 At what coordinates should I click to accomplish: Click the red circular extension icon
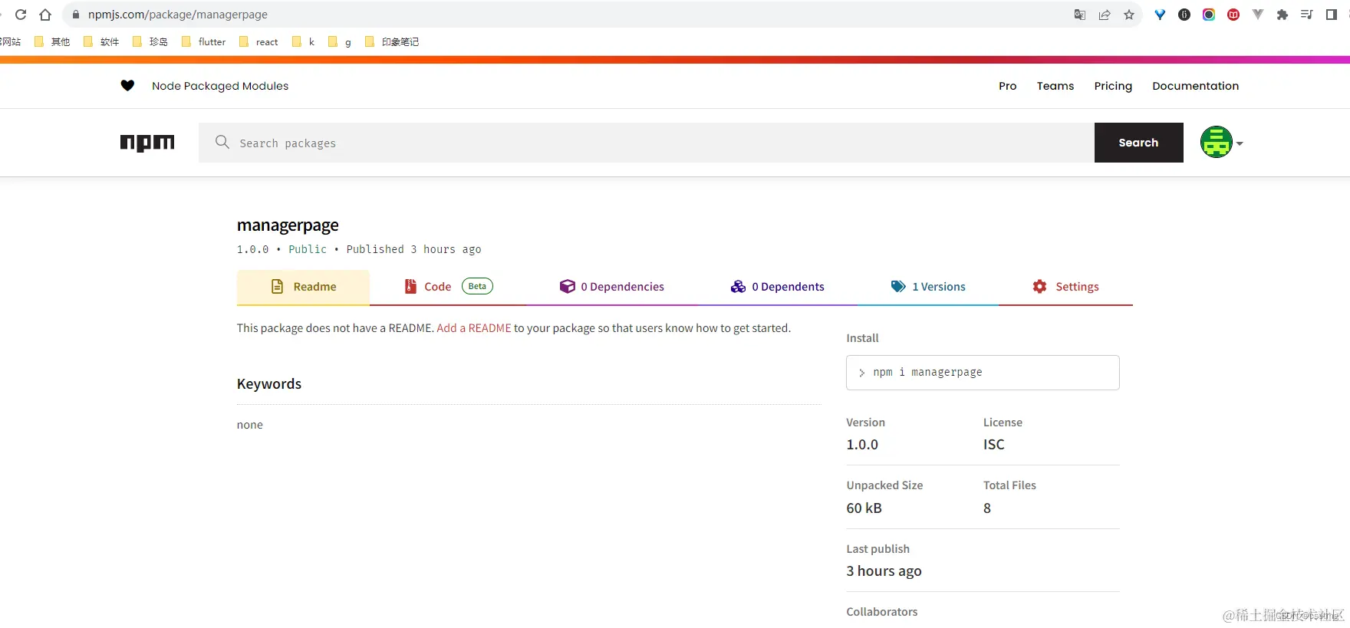[x=1233, y=15]
